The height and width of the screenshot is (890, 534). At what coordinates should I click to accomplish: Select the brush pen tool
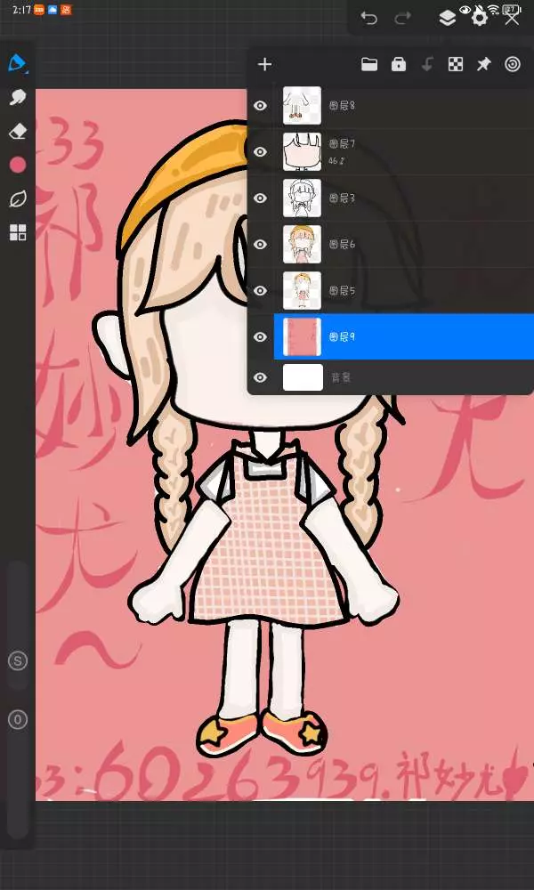pyautogui.click(x=17, y=64)
